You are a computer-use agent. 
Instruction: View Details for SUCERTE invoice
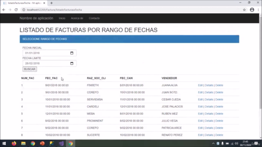coord(209,135)
